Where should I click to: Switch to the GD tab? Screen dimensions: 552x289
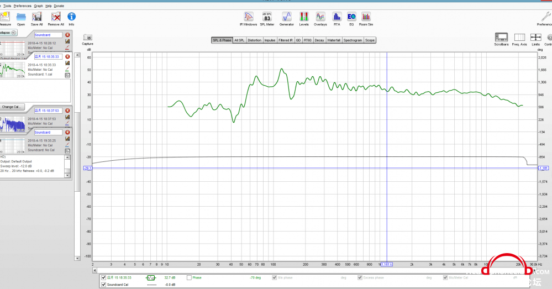[x=298, y=40]
